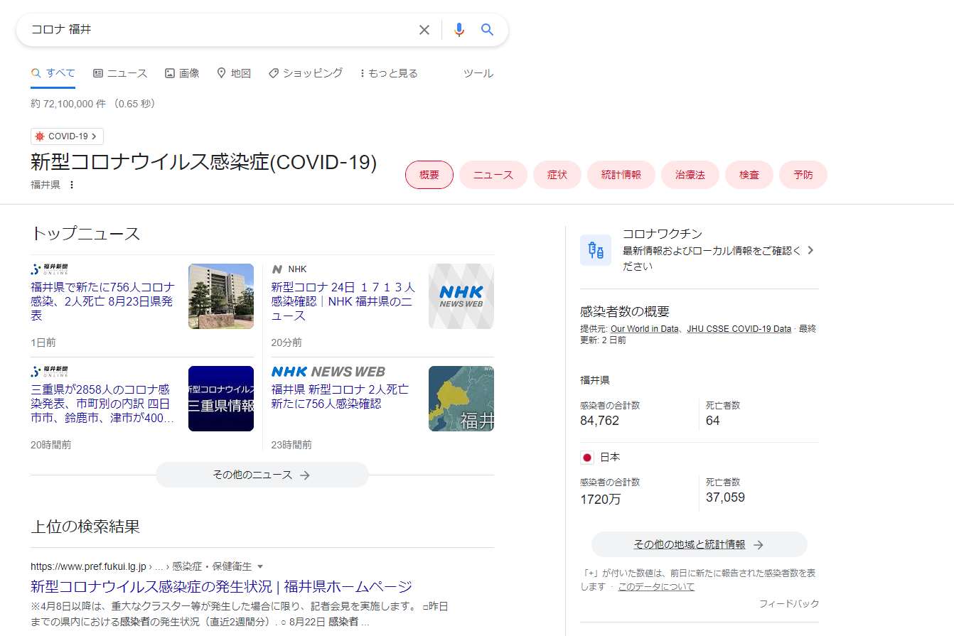The image size is (954, 636).
Task: Select the 症状 chip
Action: coord(557,175)
